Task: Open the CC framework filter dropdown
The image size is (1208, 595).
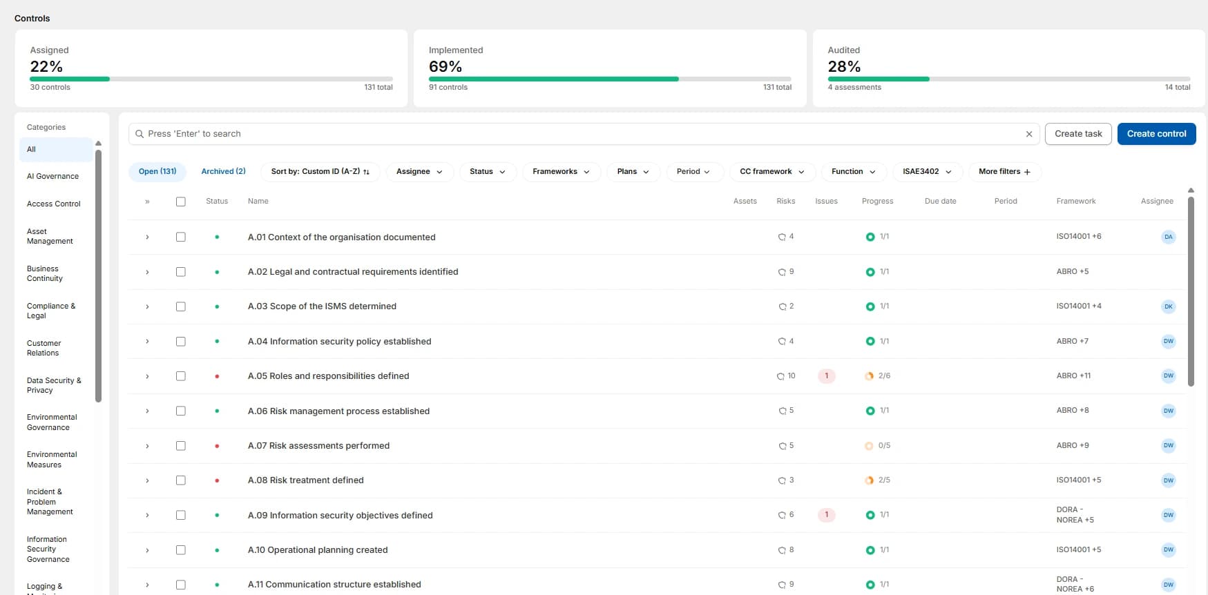Action: [772, 172]
